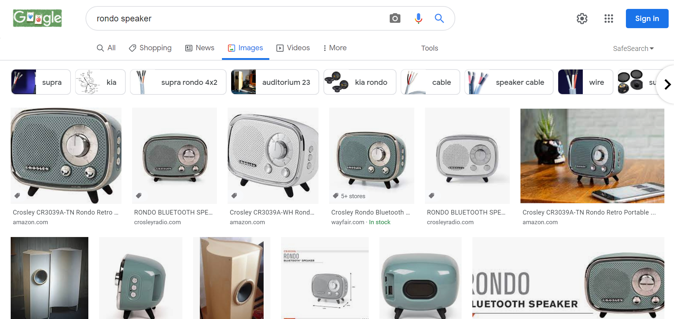
Task: Open 'Crosley Rondo Bluetooth ...' title link
Action: [370, 212]
